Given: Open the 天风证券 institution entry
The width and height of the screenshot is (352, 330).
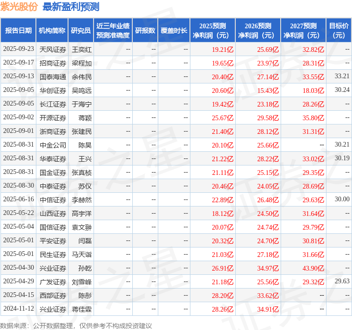Looking at the screenshot, I should tap(52, 49).
